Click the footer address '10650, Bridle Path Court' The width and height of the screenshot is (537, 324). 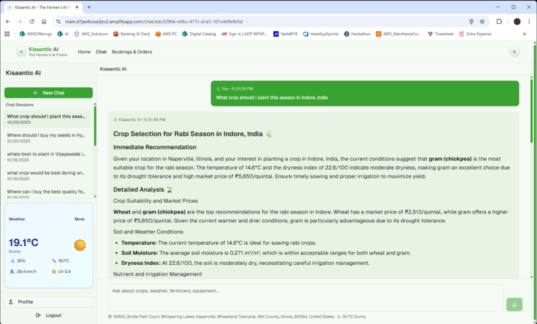point(224,317)
